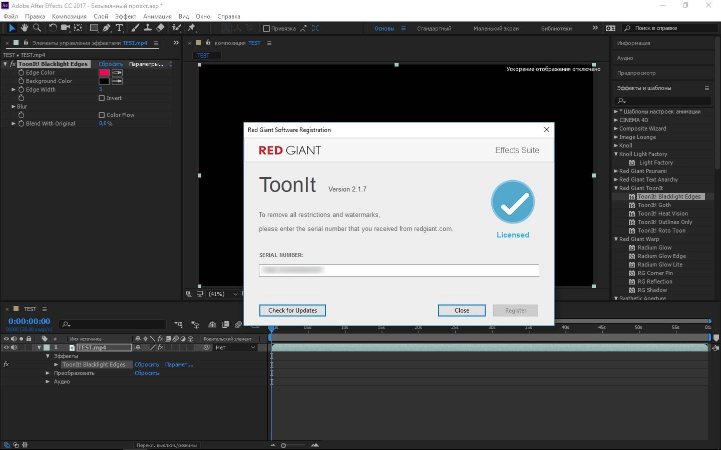Open the effect controls panel menu icon

(x=156, y=43)
